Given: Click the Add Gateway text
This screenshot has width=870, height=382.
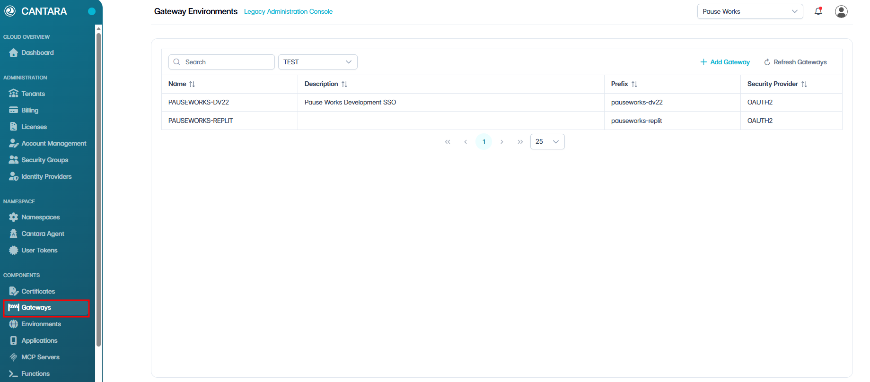Looking at the screenshot, I should (730, 62).
